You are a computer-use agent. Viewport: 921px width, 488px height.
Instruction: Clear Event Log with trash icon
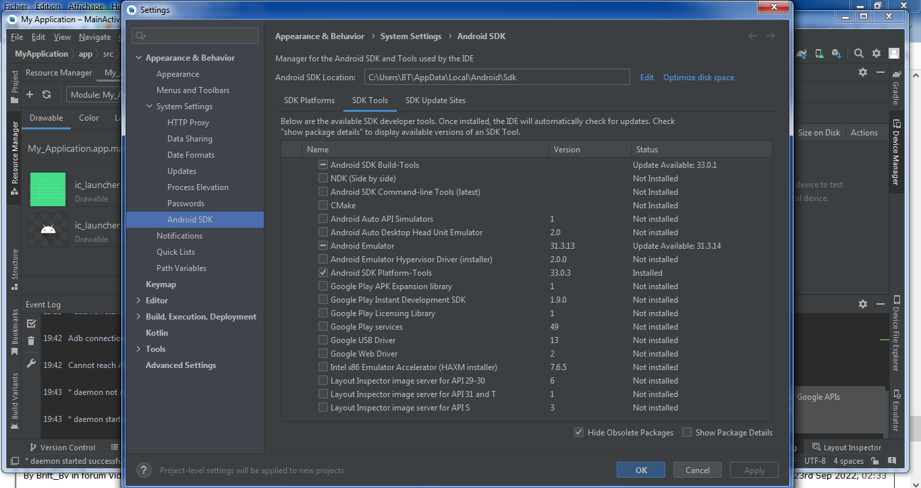[x=31, y=341]
